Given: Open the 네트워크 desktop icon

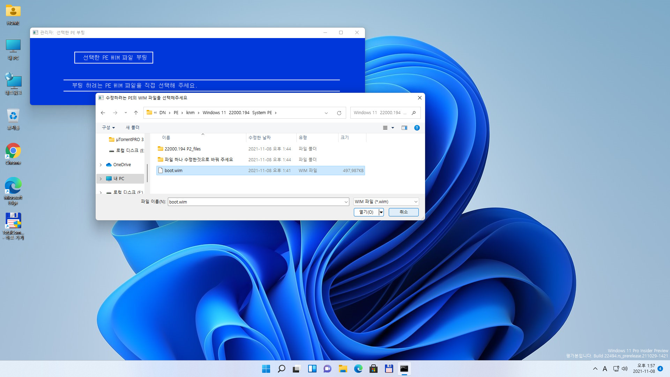Looking at the screenshot, I should click(x=13, y=84).
